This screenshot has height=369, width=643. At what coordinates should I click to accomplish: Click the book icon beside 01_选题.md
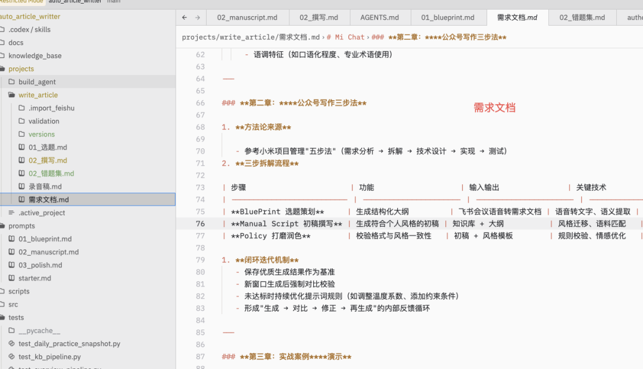[x=22, y=147]
